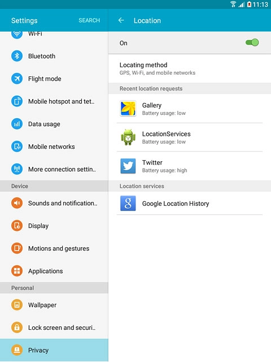The height and width of the screenshot is (362, 271).
Task: Tap the Gallery app icon
Action: click(128, 108)
